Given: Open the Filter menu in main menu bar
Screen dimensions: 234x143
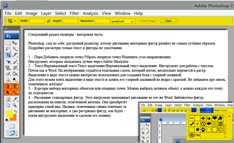Looking at the screenshot, I should [x=75, y=13].
